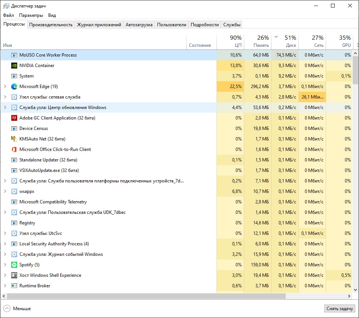Click the Registry process icon

14,223
